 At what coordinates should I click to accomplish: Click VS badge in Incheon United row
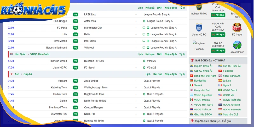(x=75, y=61)
